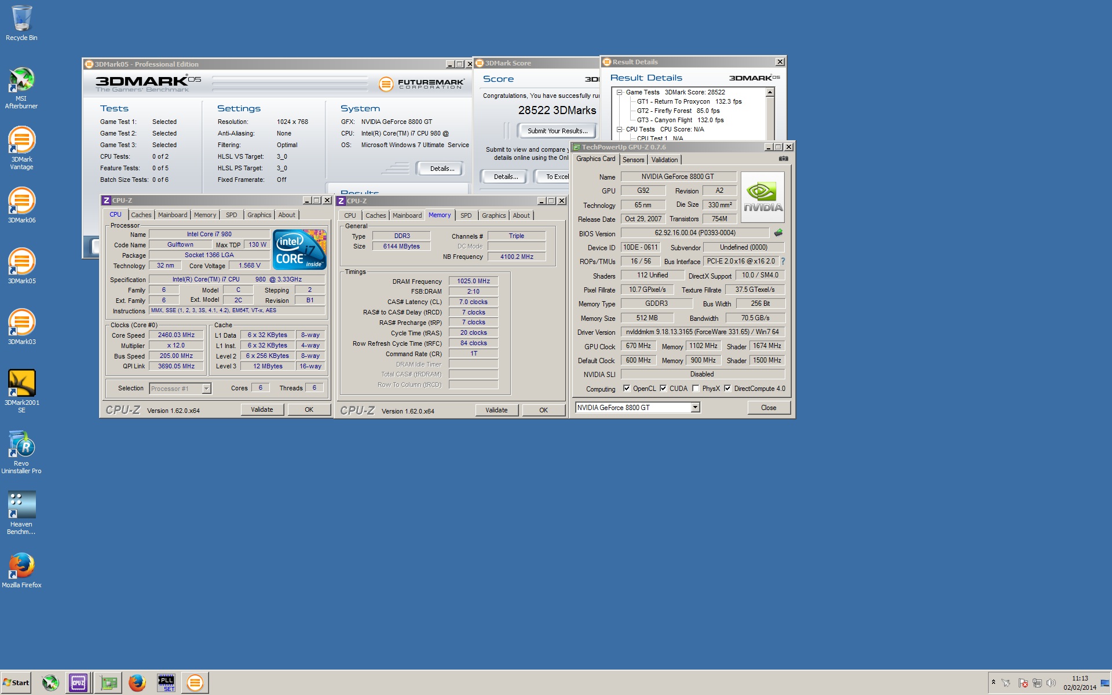Click Core Speed value 2460.03 MHz
1112x695 pixels.
pyautogui.click(x=176, y=335)
